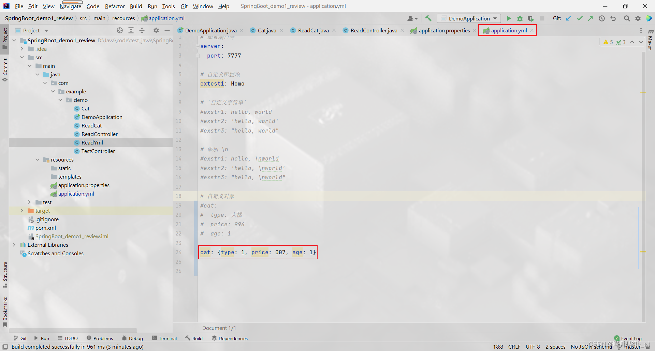Screen dimensions: 655x351
Task: Git push green arrow icon
Action: click(591, 18)
